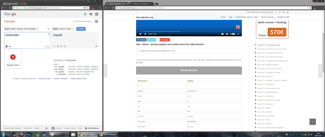This screenshot has height=137, width=325.
Task: Click the back-to-top arrow button
Action: tap(313, 122)
